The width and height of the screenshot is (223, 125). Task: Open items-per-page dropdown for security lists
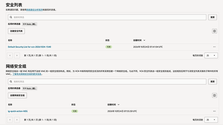[211, 55]
